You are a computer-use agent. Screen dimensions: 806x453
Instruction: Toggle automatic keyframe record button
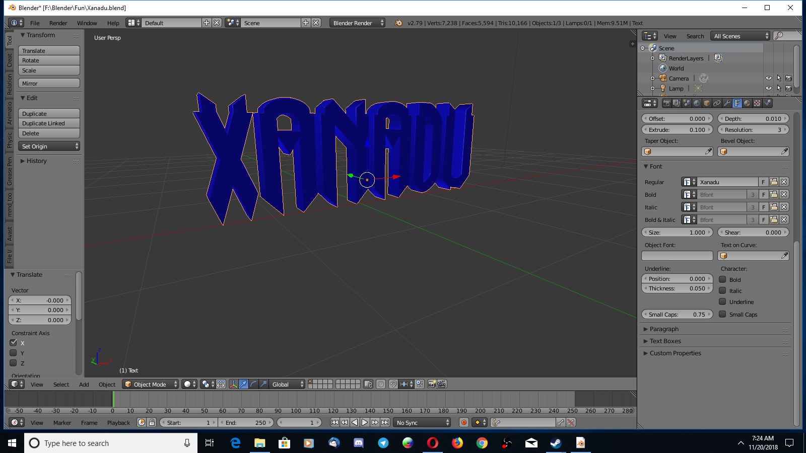464,422
